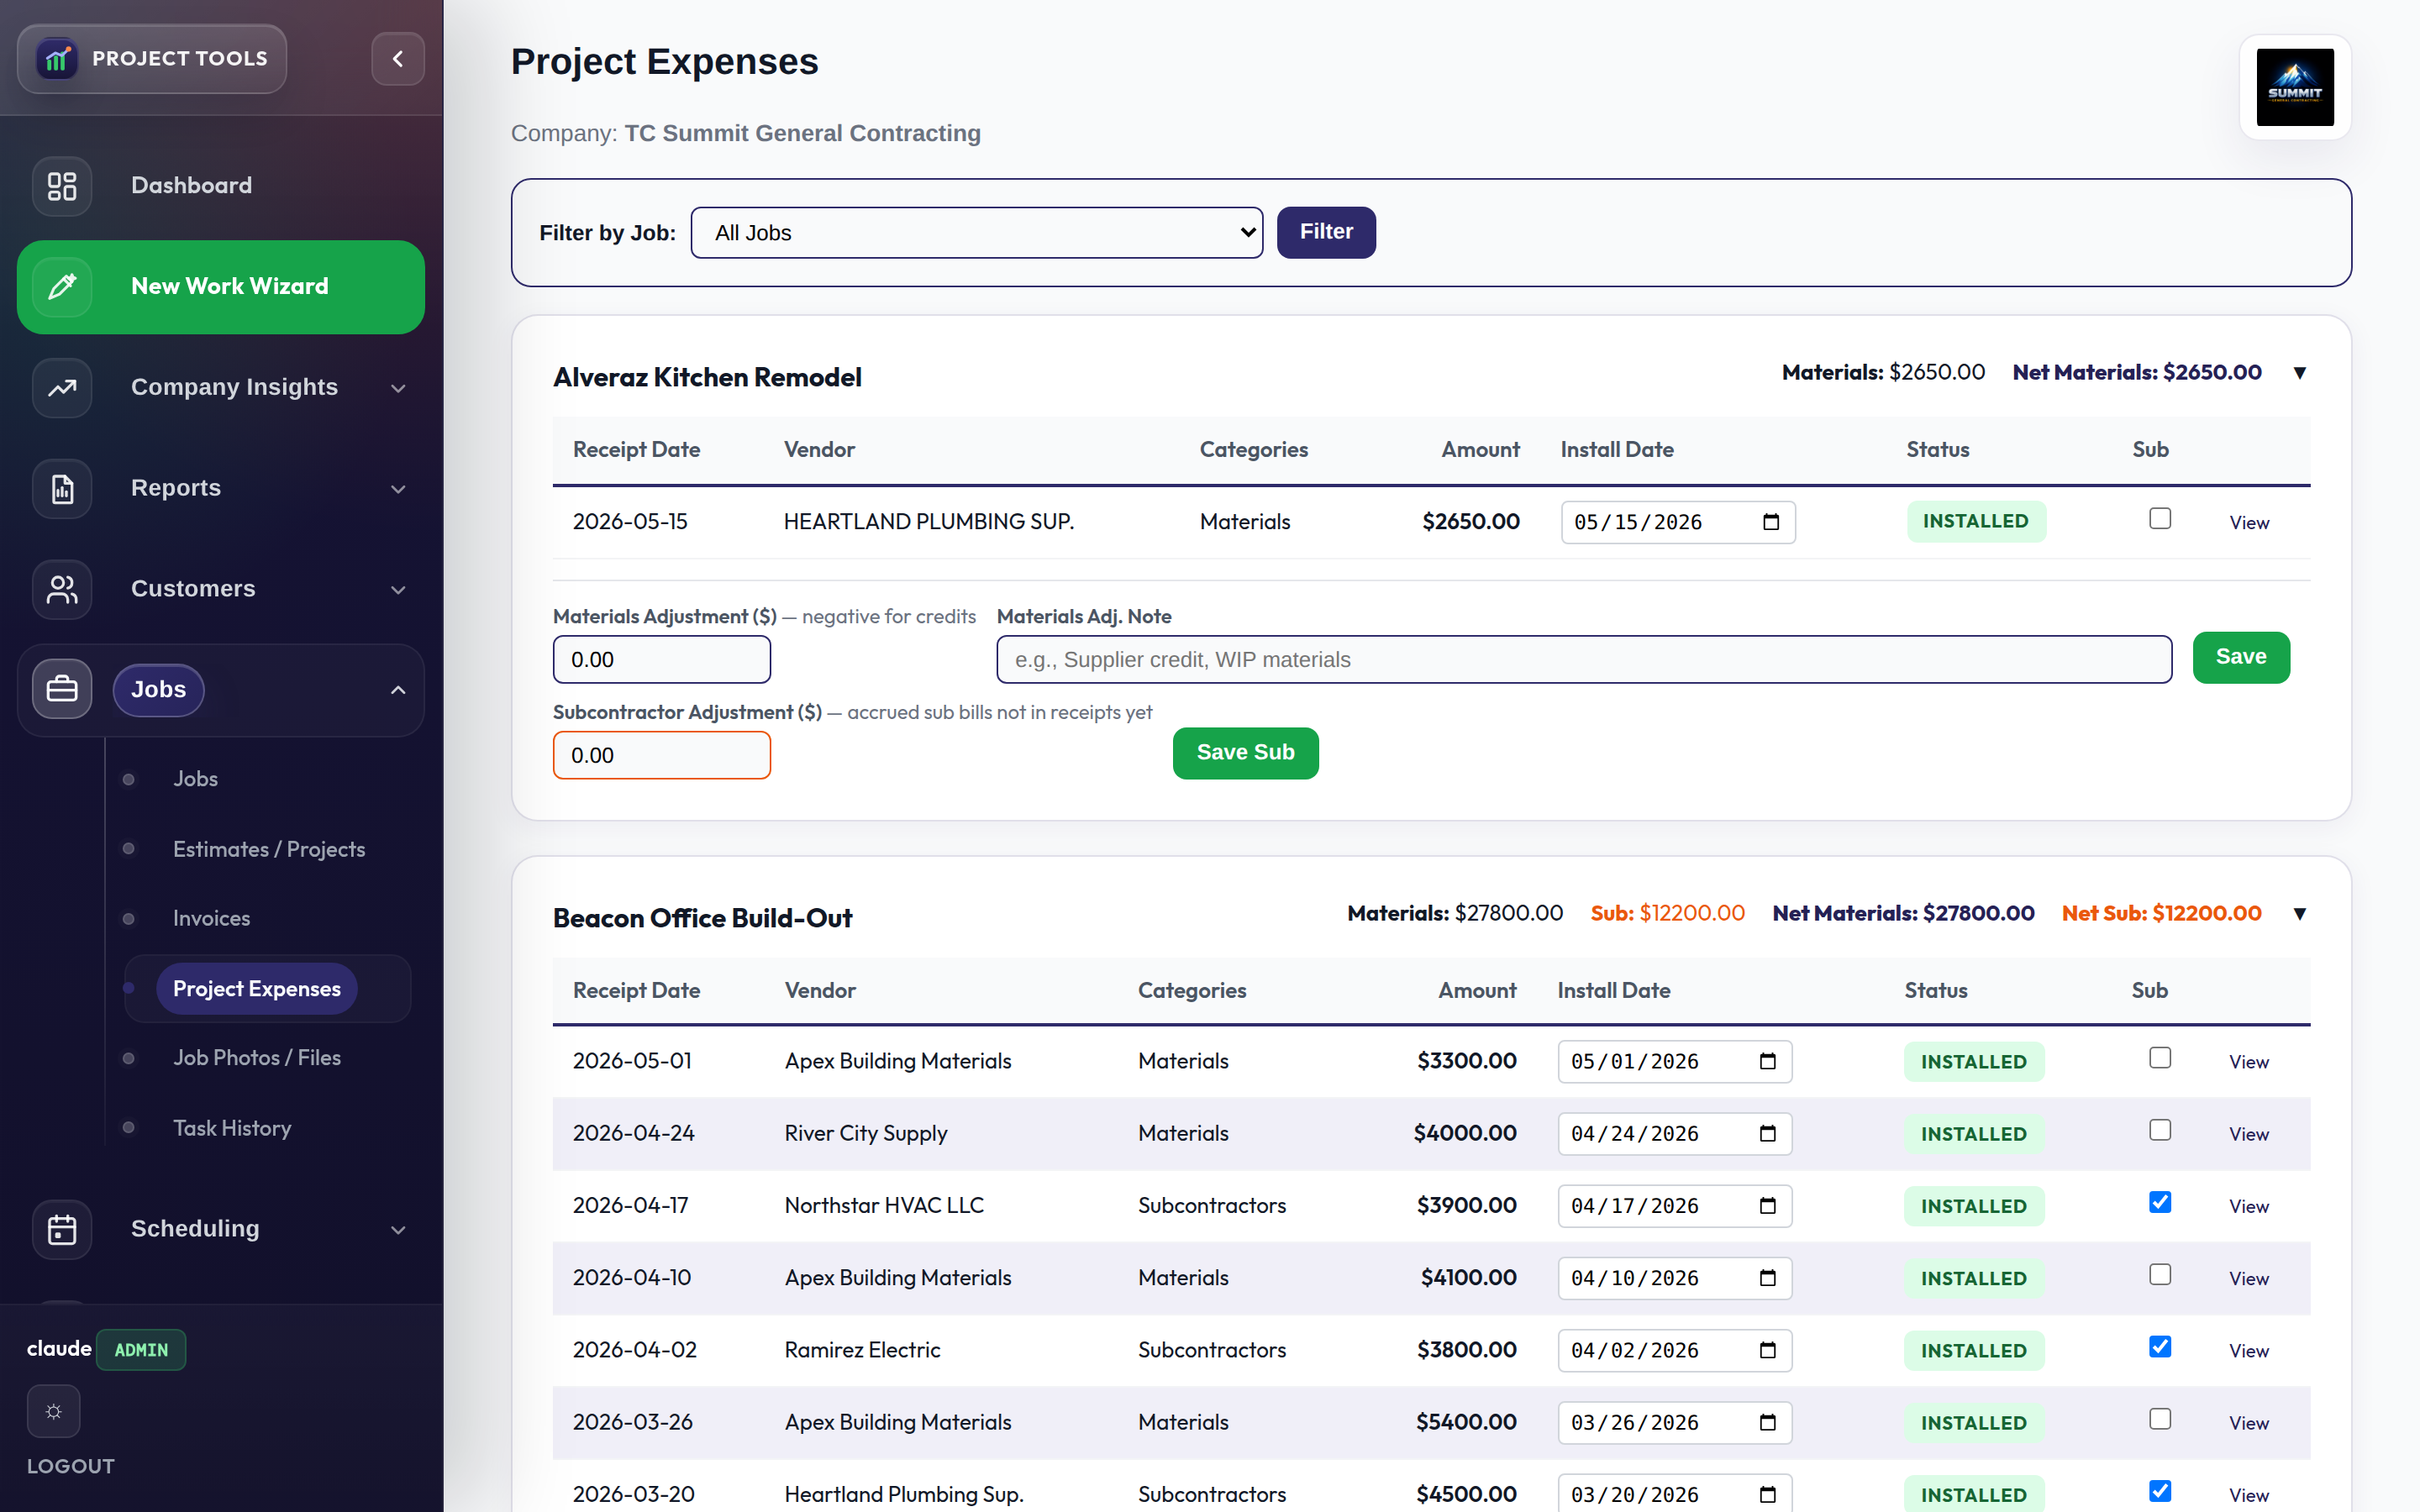
Task: Open Task History submenu item
Action: 232,1128
